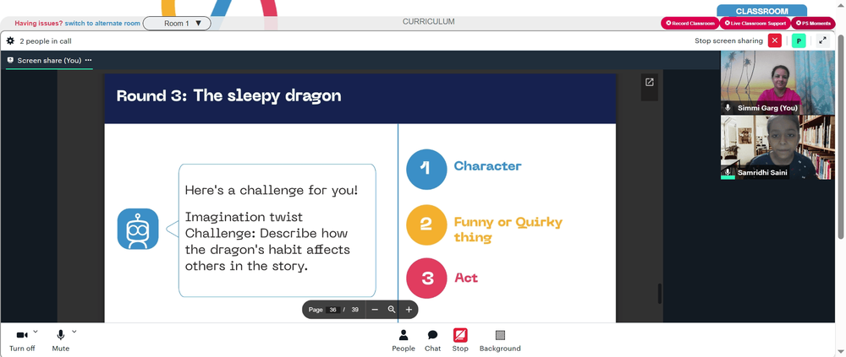This screenshot has height=357, width=846.
Task: Click Simmi Garg microphone indicator
Action: 728,108
